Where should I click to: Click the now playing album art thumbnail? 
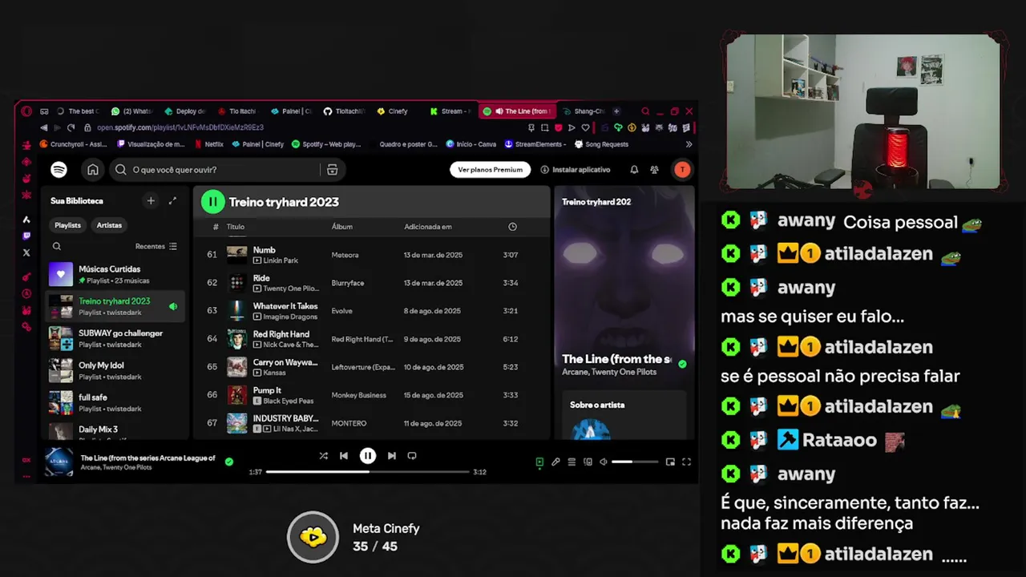click(x=59, y=462)
